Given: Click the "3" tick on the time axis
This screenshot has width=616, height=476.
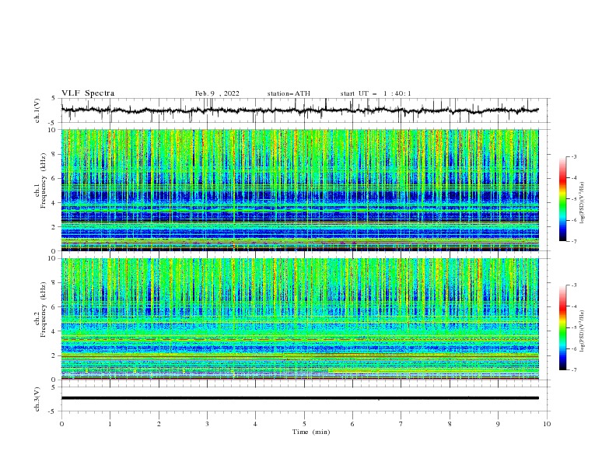Looking at the screenshot, I should 207,424.
